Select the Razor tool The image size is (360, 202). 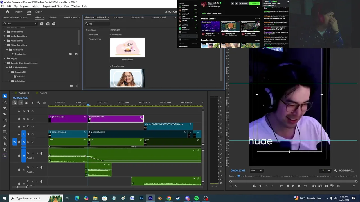click(4, 114)
